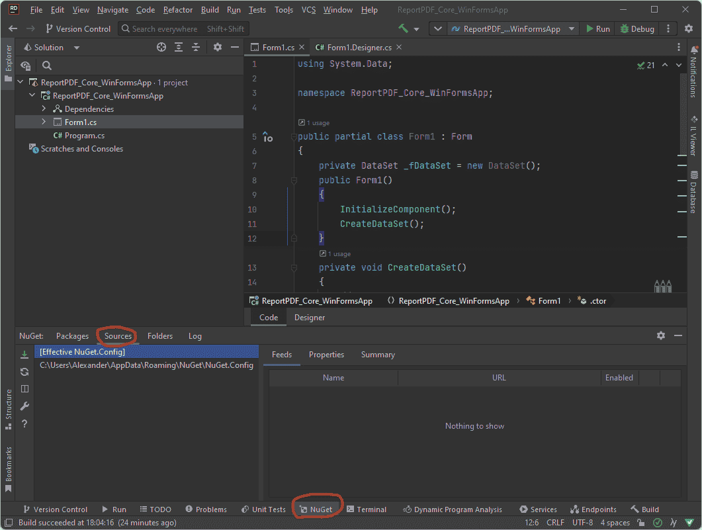This screenshot has height=530, width=702.
Task: Collapse the ReportPDF_Core_WinFormsApp solution node
Action: click(x=20, y=82)
